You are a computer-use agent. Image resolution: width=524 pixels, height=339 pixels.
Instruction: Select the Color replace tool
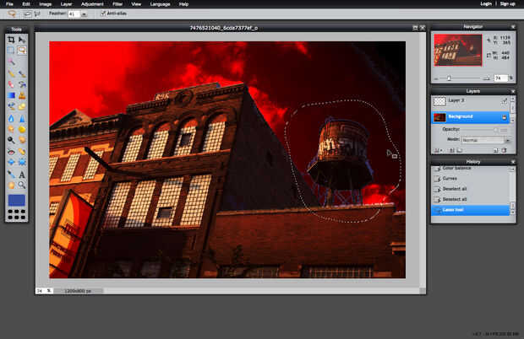[x=11, y=106]
